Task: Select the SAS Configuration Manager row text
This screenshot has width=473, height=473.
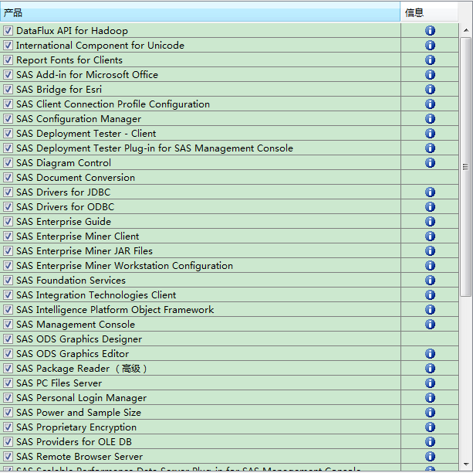Action: click(79, 119)
